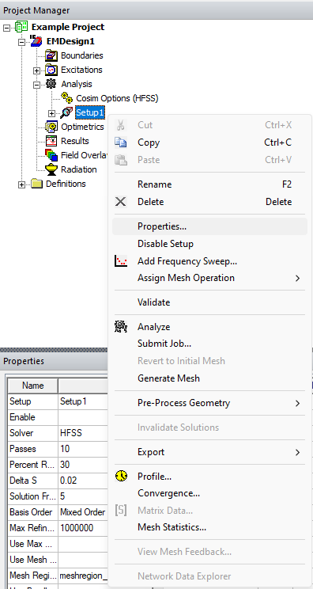Expand the Definitions node

[22, 184]
